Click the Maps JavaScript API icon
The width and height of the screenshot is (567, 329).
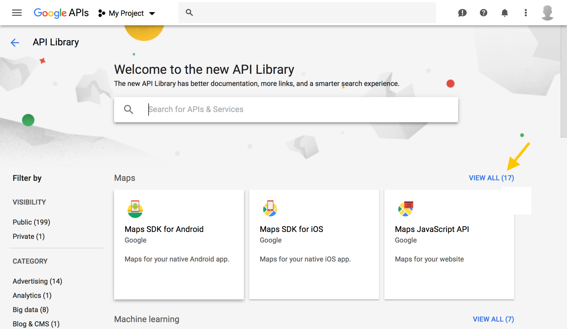406,209
